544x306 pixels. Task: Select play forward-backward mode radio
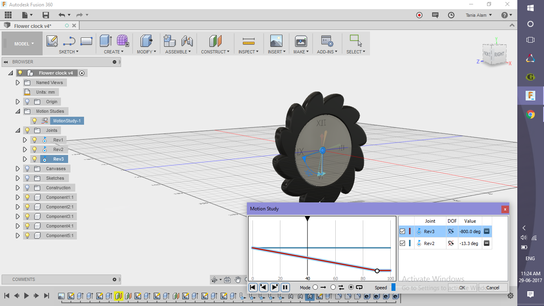tap(333, 287)
